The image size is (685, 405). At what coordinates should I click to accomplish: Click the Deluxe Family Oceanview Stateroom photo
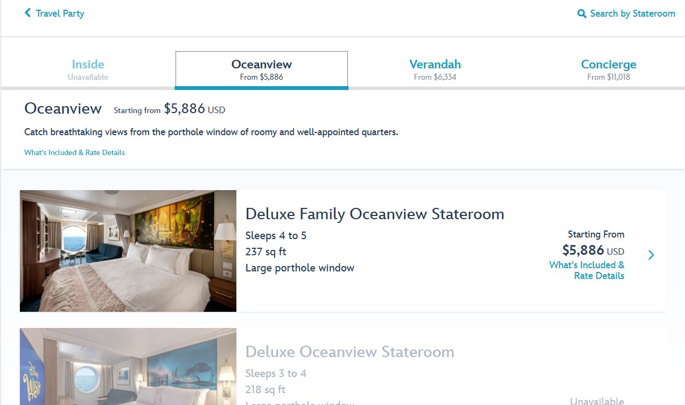128,250
